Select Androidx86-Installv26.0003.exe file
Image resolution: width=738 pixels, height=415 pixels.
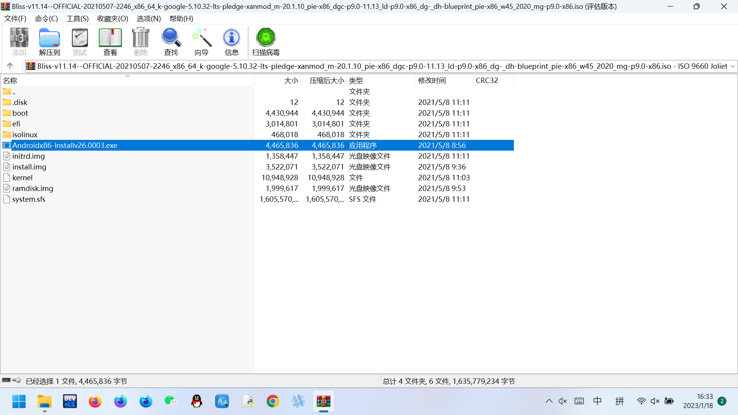pyautogui.click(x=257, y=145)
